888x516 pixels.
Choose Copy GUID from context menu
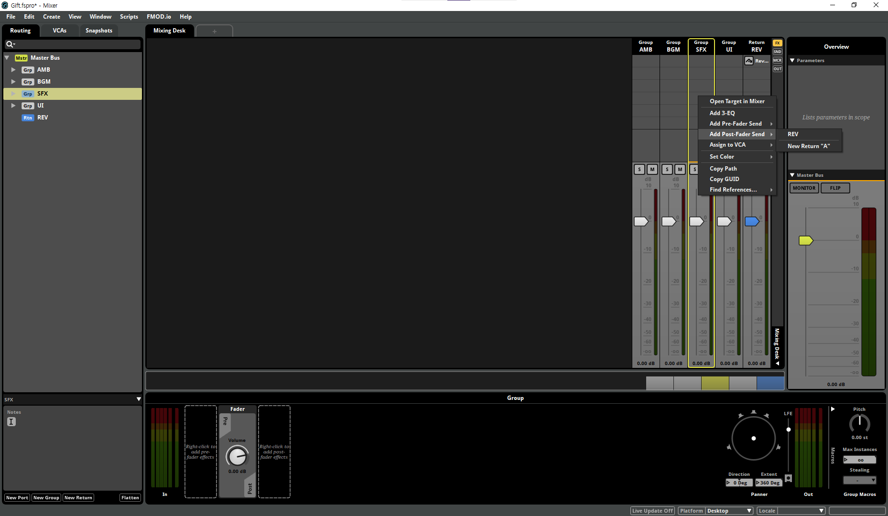tap(736, 179)
